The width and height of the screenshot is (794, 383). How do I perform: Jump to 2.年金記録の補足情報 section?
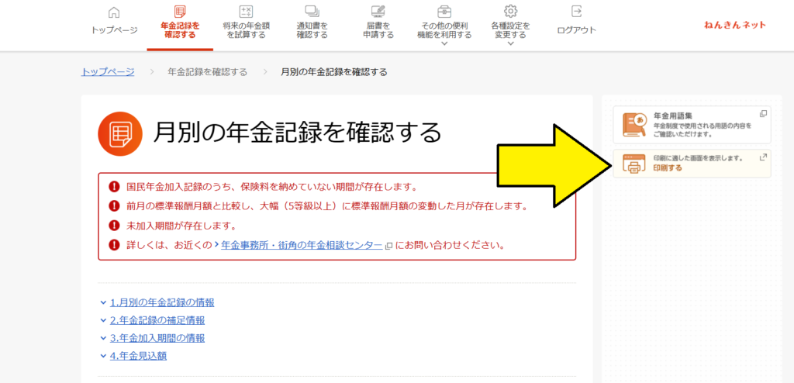tap(157, 320)
